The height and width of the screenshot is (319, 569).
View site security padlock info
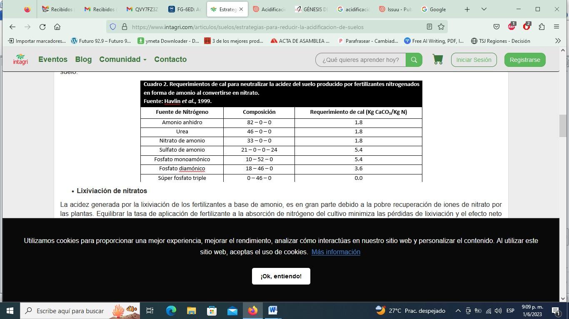124,27
